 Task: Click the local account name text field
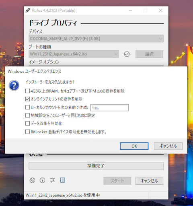click(x=109, y=108)
